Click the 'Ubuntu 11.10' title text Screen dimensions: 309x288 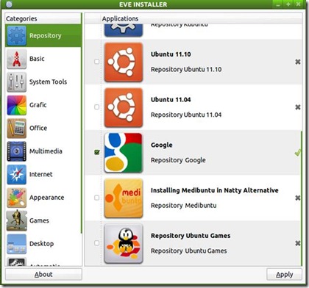(x=171, y=54)
